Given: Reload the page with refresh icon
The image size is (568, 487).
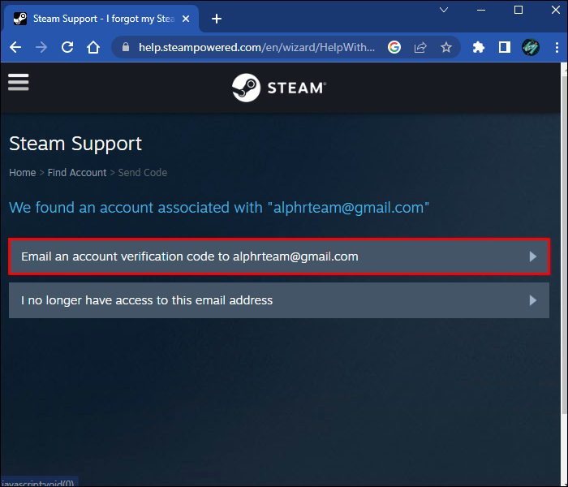Looking at the screenshot, I should 67,47.
